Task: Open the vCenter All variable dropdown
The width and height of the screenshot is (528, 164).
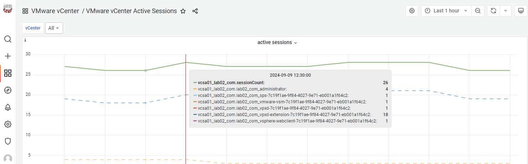Action: (54, 28)
